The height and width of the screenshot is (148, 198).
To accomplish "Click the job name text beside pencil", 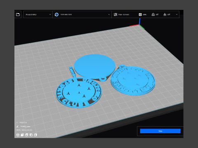I will 25,127.
